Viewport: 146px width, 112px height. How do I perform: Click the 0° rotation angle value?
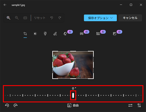point(74,88)
